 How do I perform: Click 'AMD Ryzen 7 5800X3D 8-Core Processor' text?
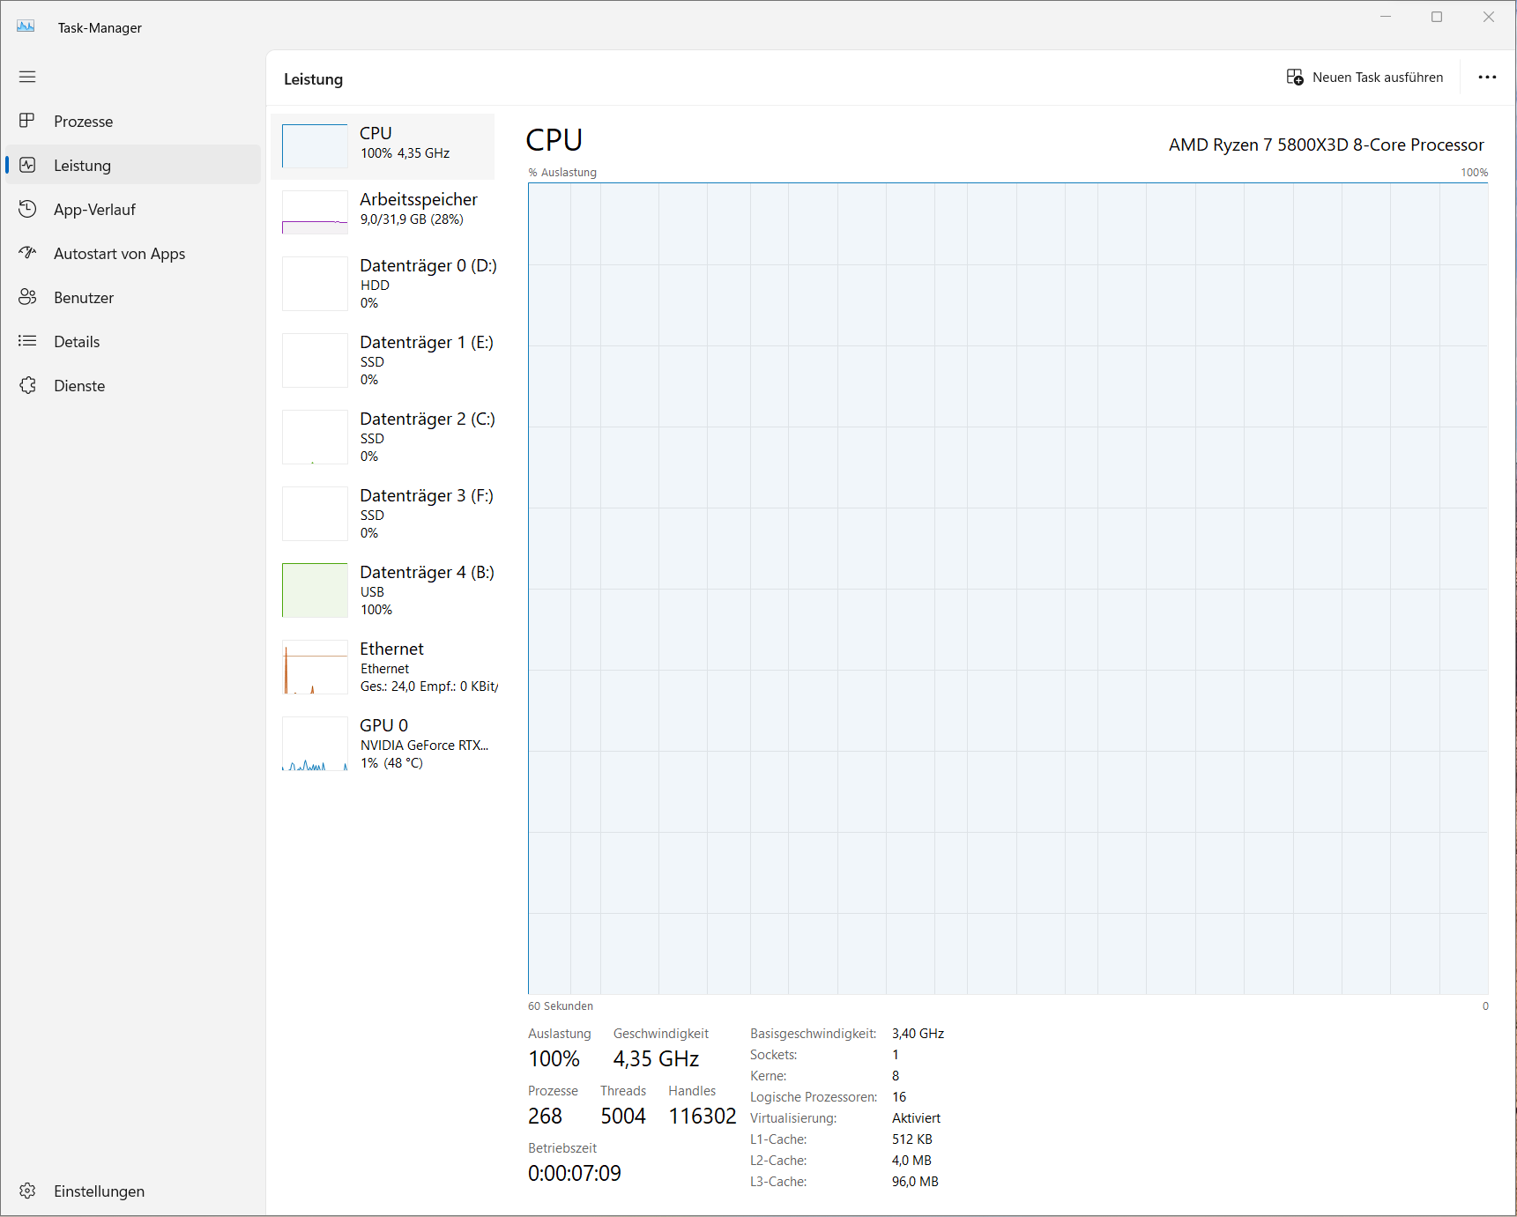(1327, 145)
